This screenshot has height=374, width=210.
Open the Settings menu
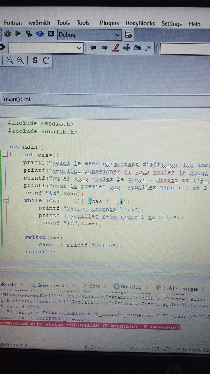click(x=171, y=24)
